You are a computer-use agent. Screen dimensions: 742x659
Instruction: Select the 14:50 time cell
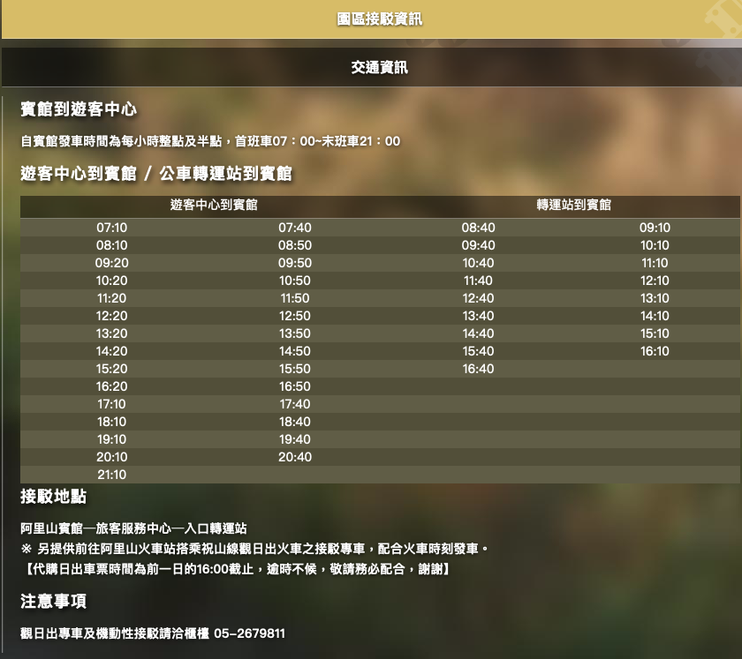(295, 351)
